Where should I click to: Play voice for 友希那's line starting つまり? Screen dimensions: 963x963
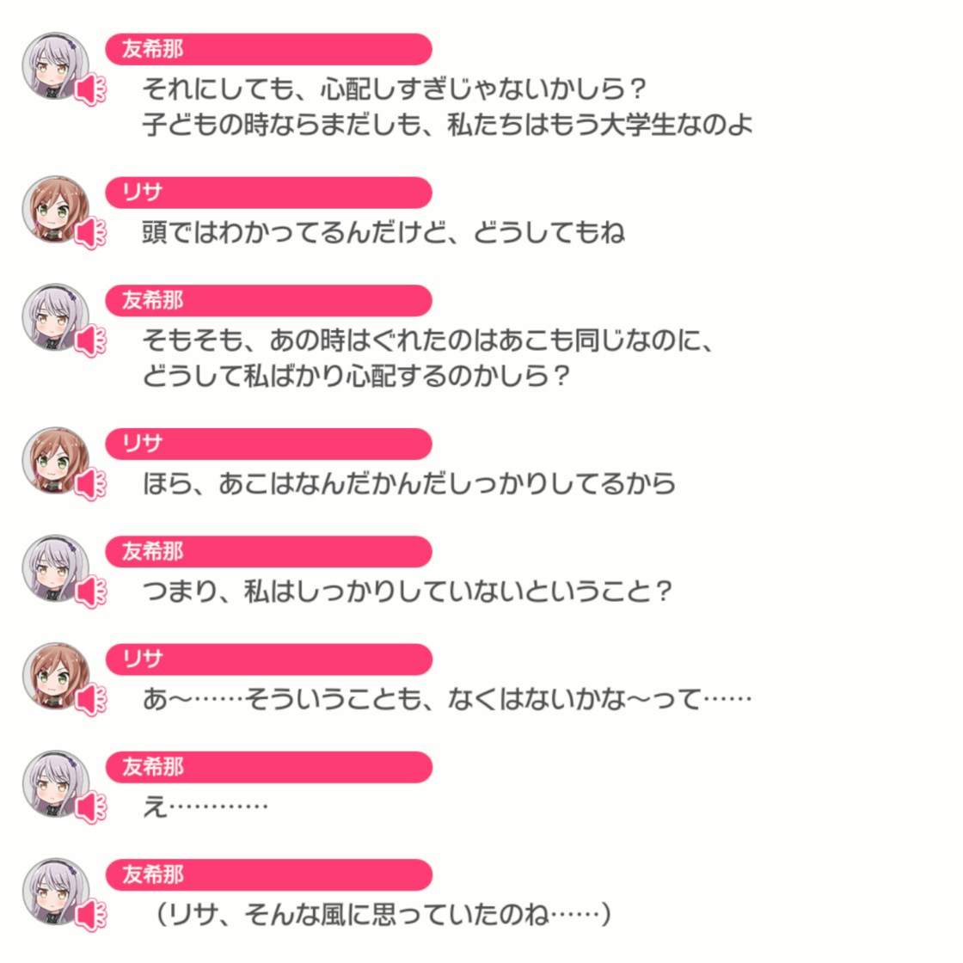[91, 592]
